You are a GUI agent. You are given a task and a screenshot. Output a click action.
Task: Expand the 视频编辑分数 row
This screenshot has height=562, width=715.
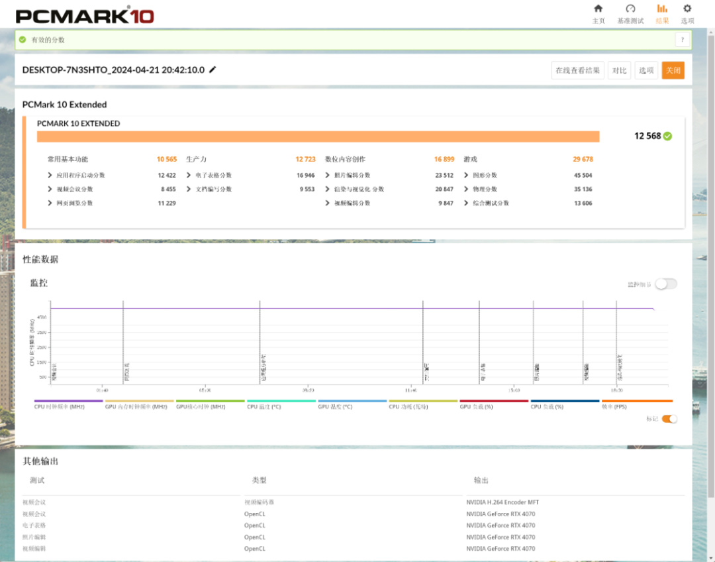coord(327,203)
